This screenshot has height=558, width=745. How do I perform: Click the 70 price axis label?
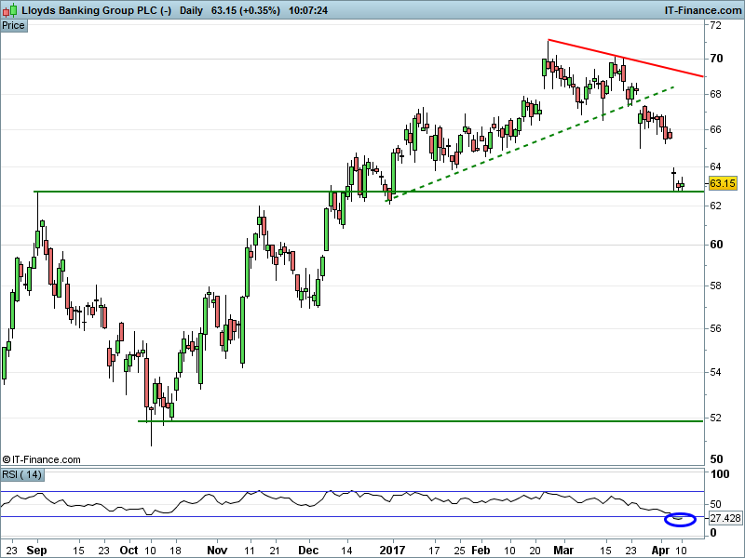716,59
